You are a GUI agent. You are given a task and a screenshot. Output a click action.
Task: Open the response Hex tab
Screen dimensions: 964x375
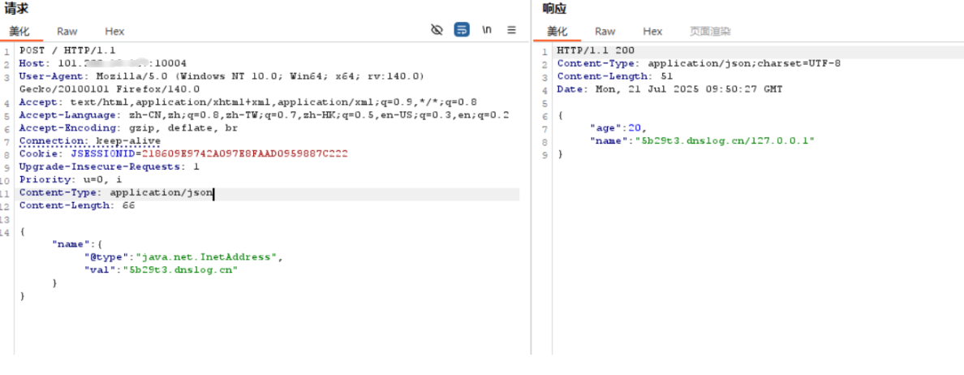652,32
